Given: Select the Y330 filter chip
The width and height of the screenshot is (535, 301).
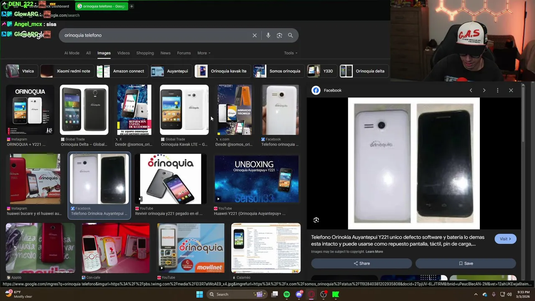Looking at the screenshot, I should 321,71.
